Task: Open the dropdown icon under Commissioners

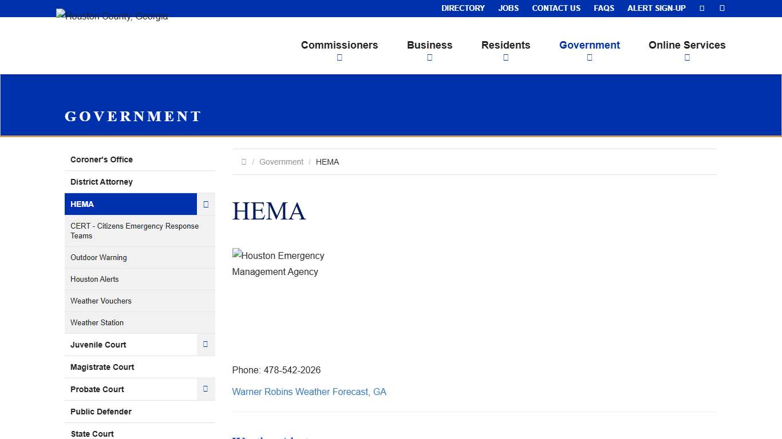Action: (339, 57)
